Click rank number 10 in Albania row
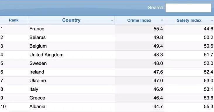 (x=3, y=106)
